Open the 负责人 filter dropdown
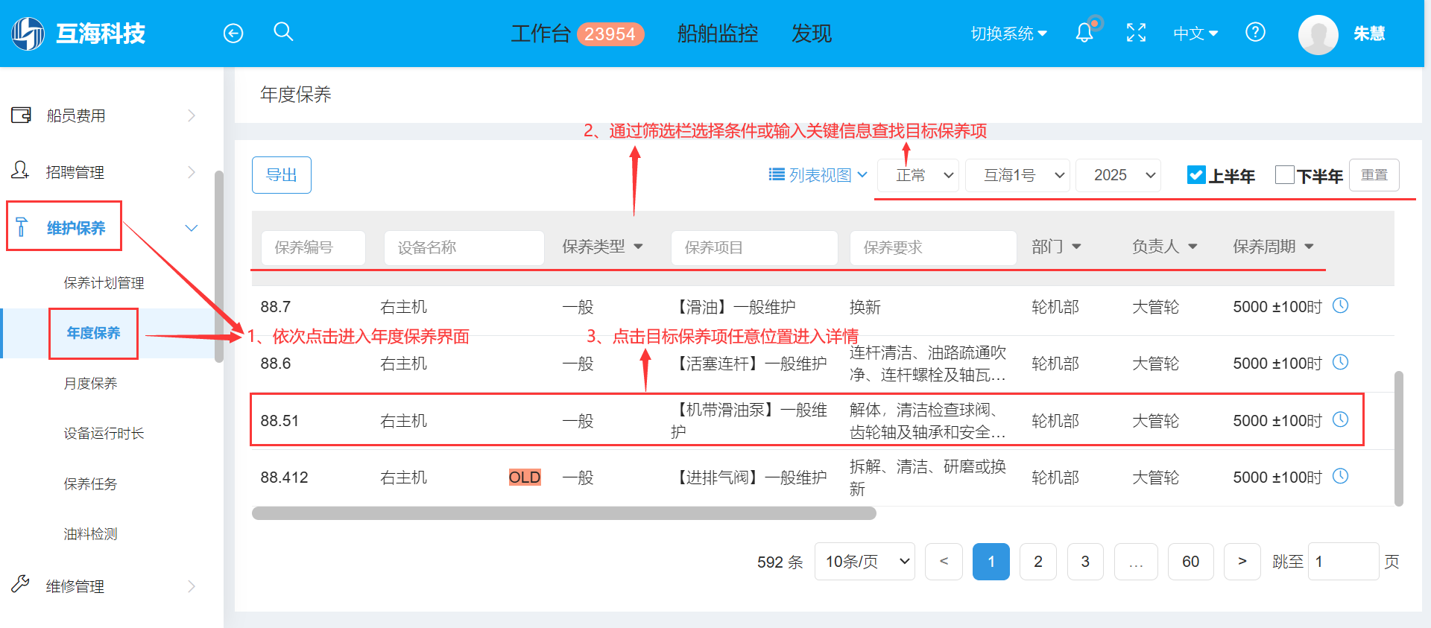This screenshot has height=628, width=1431. pos(1164,247)
